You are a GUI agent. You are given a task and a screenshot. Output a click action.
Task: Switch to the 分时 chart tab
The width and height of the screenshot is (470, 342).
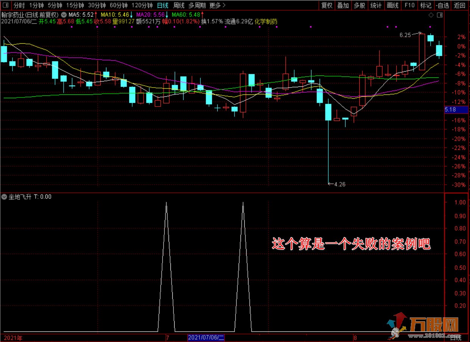19,5
